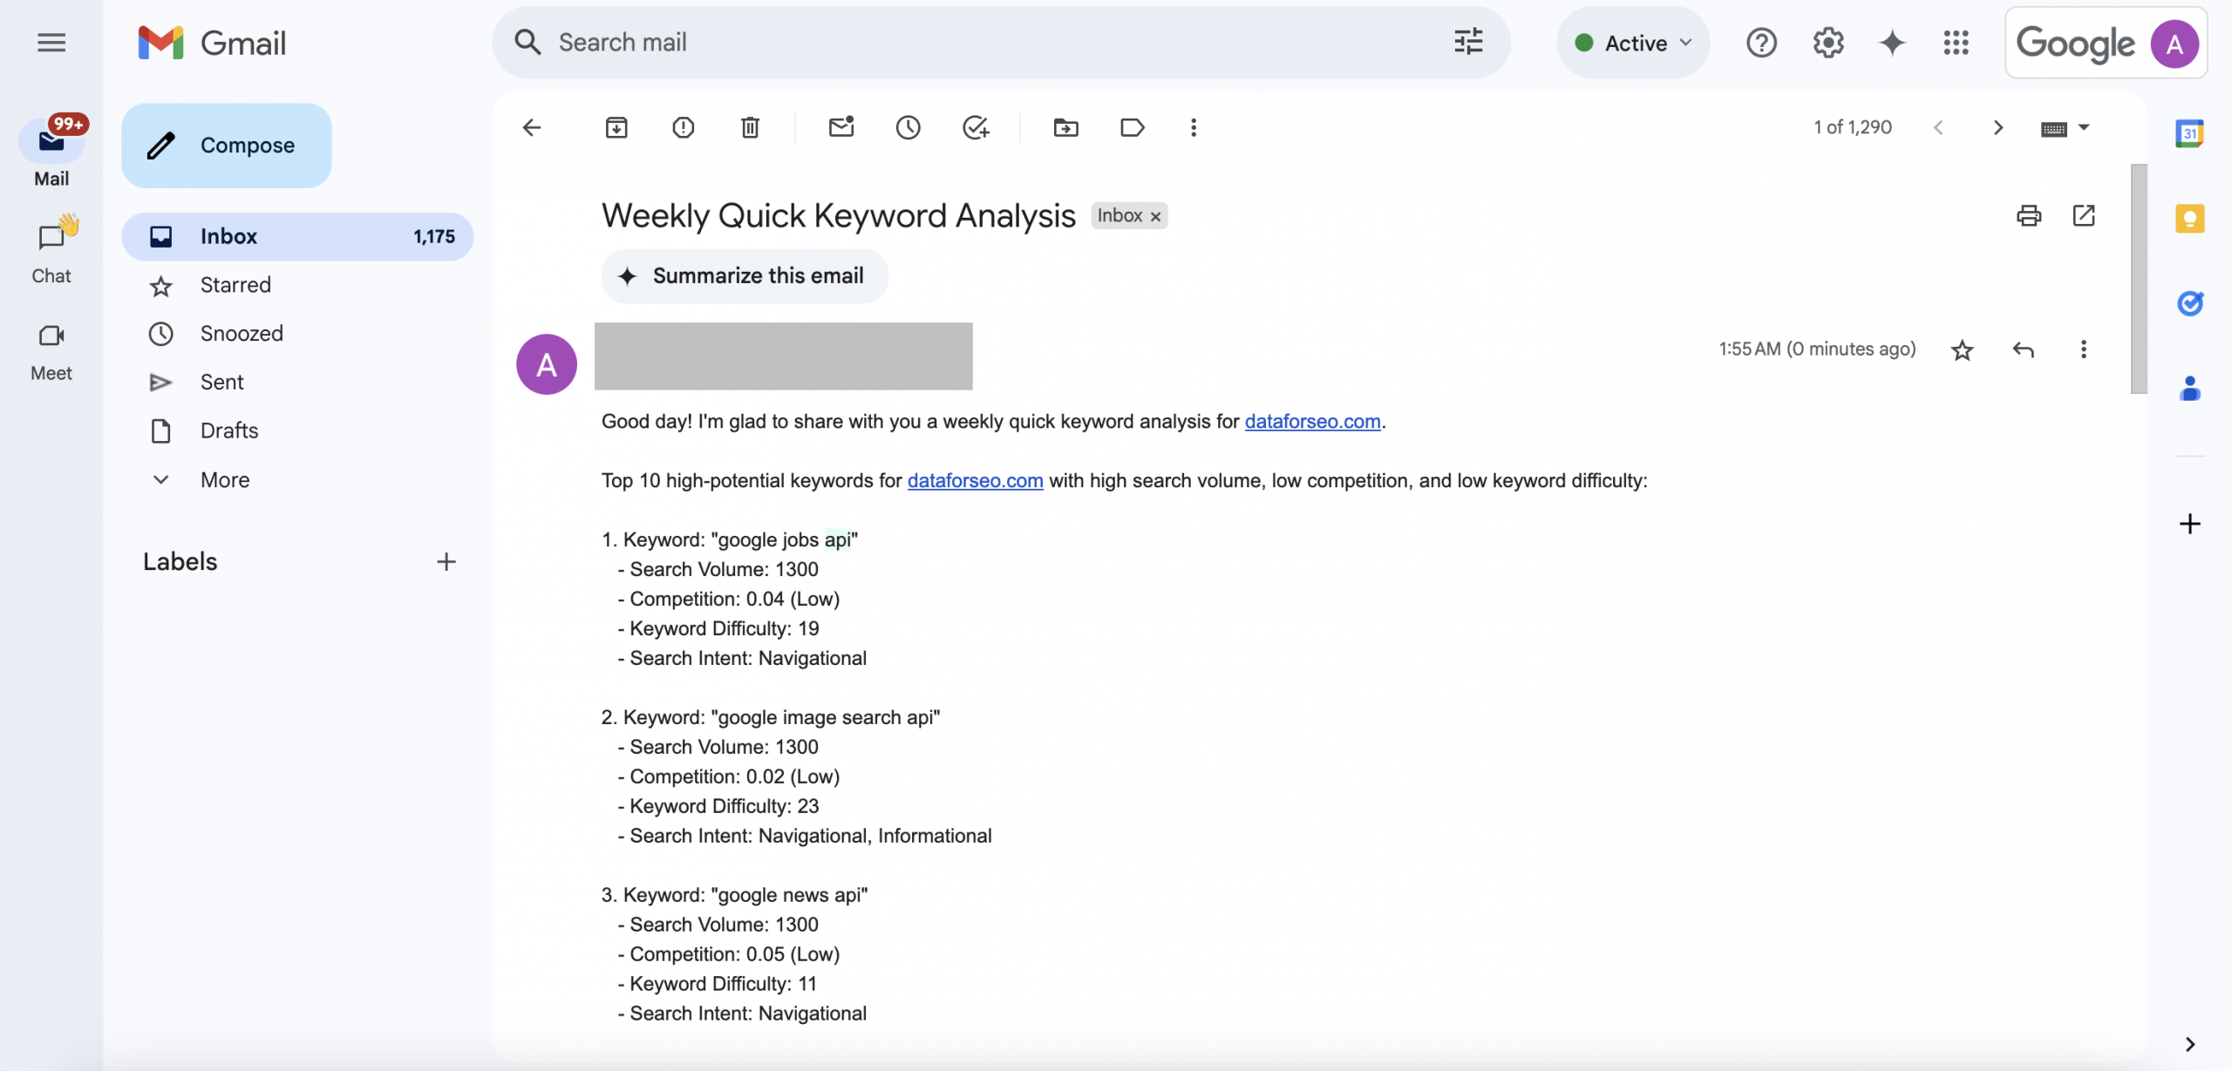Open the message More options menu

2084,350
